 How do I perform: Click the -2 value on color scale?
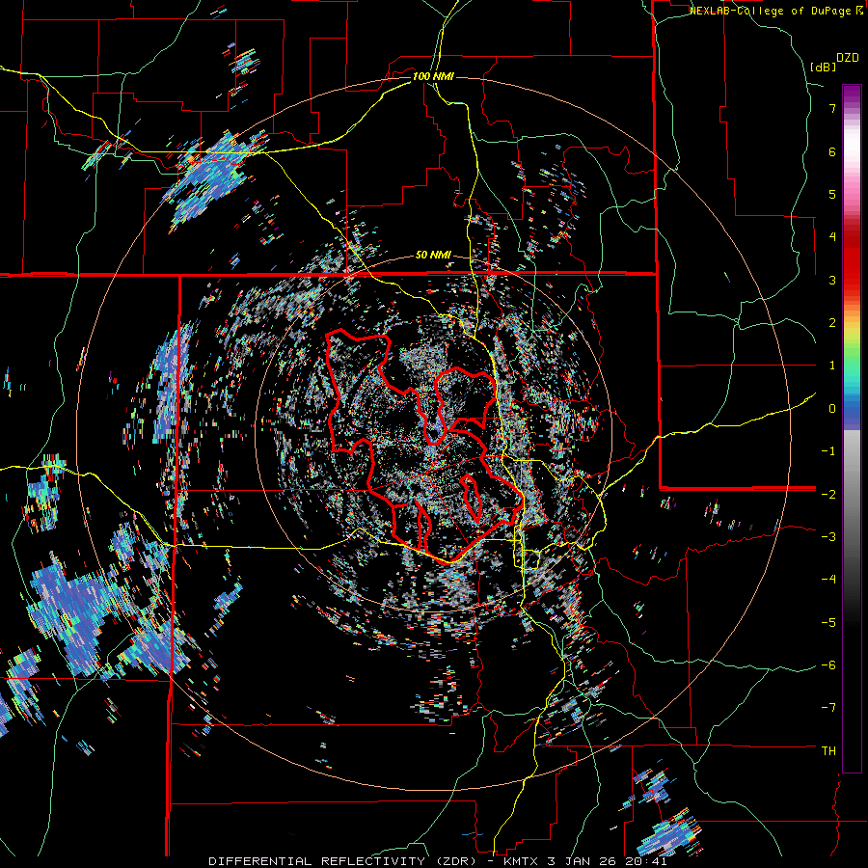828,494
